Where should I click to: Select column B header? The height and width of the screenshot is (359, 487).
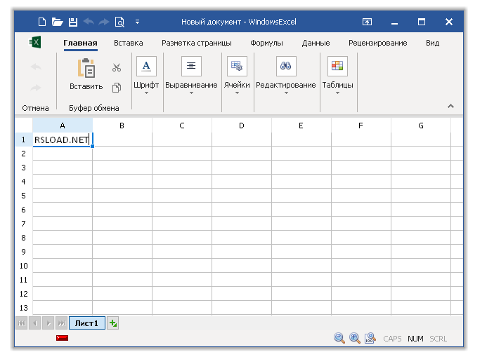pyautogui.click(x=122, y=126)
